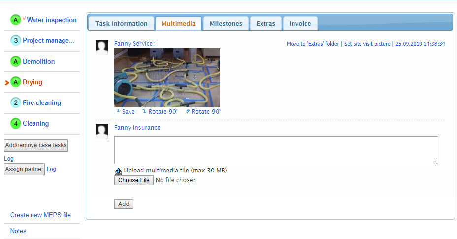This screenshot has height=239, width=457.
Task: Save the drying equipment photo
Action: [x=125, y=112]
